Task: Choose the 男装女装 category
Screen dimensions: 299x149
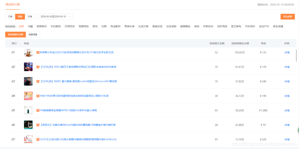Action: coord(130,26)
